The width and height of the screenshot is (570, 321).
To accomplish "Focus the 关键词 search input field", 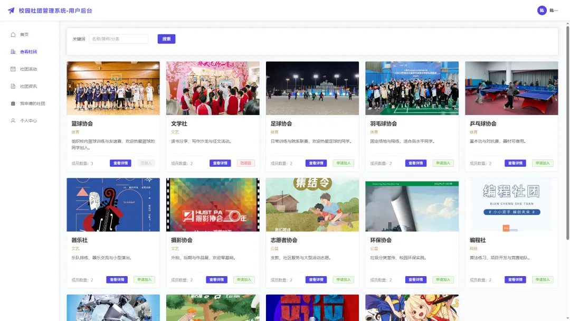I will click(x=119, y=39).
